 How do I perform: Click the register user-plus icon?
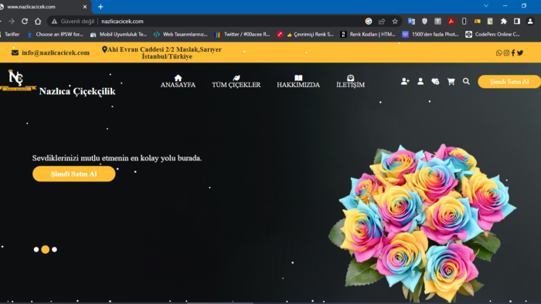tap(405, 81)
